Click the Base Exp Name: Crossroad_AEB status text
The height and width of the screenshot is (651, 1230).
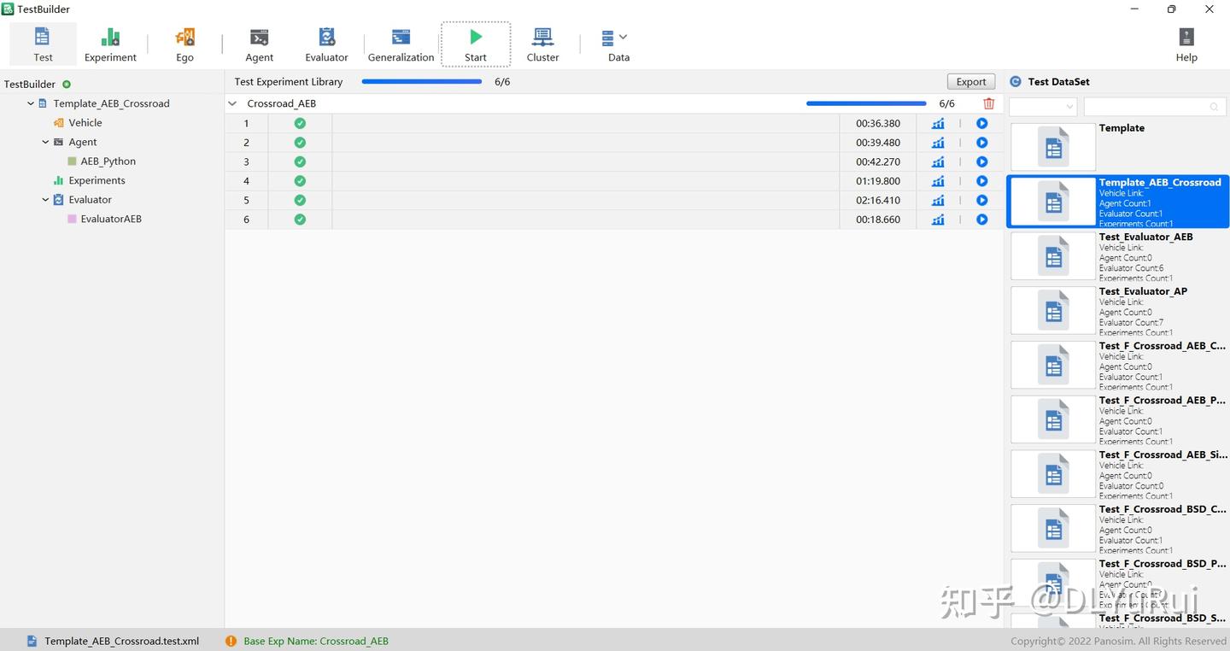coord(316,641)
